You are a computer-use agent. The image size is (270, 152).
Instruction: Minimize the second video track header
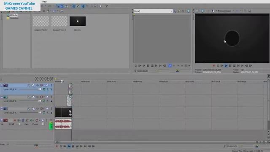[2, 97]
